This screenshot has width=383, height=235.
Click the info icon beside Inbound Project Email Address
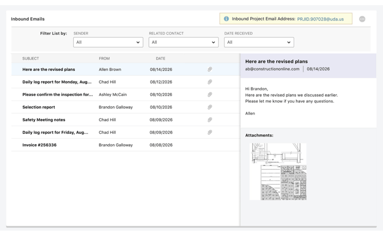click(226, 19)
